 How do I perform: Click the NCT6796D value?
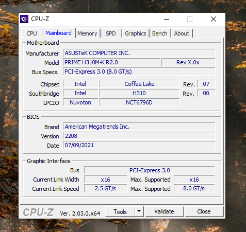click(140, 102)
